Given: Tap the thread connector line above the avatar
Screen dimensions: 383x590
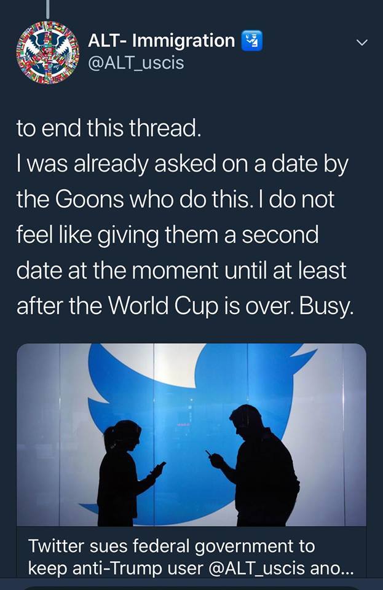Looking at the screenshot, I should click(47, 9).
